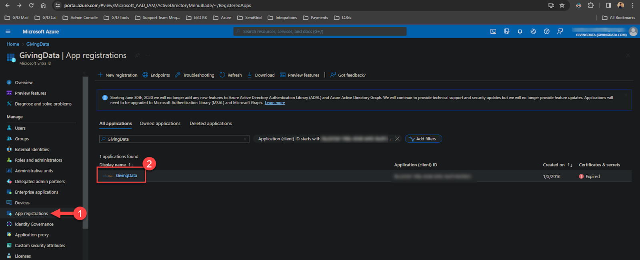Viewport: 640px width, 260px height.
Task: Click the 1/5/2016 created date
Action: [x=552, y=176]
